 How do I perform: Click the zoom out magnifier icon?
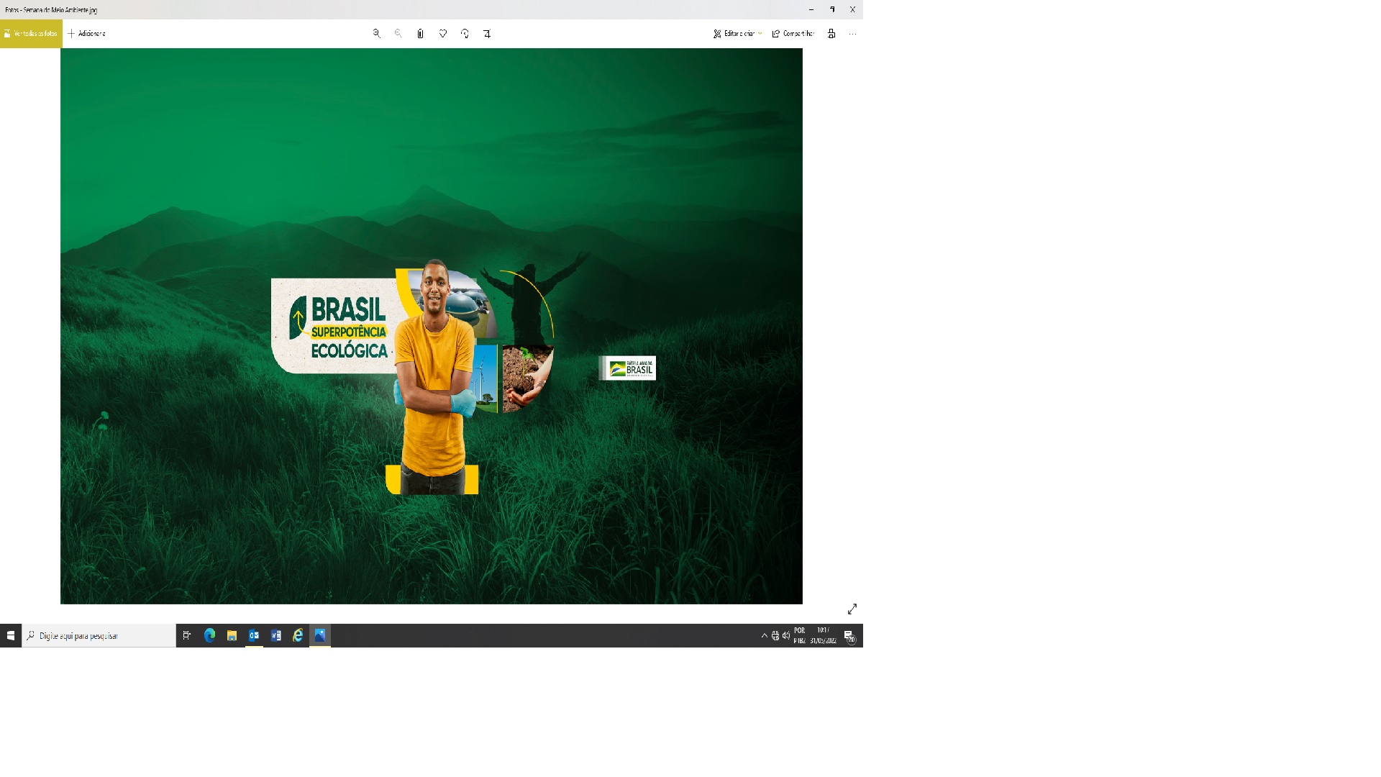(398, 34)
